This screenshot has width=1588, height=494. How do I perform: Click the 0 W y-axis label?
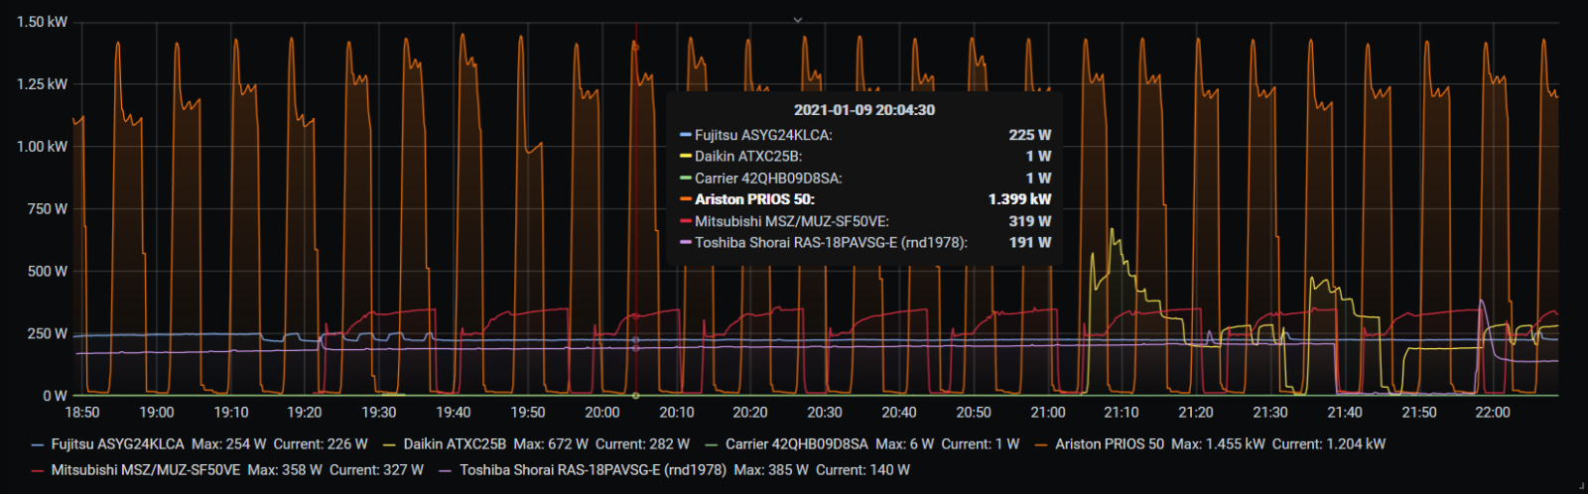click(56, 396)
